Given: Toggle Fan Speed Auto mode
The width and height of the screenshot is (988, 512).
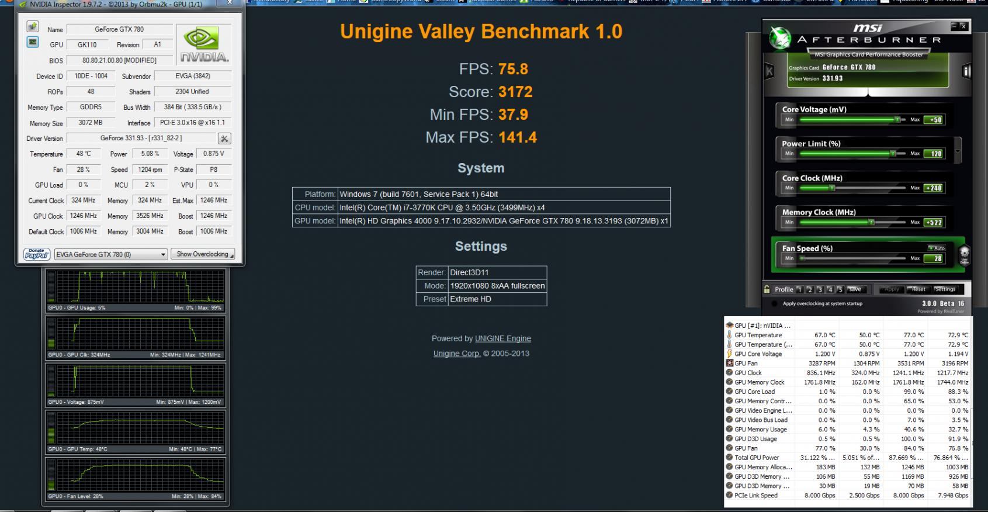Looking at the screenshot, I should (937, 248).
